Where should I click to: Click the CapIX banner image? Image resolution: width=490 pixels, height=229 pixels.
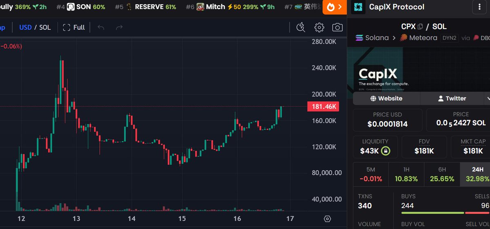coord(418,69)
